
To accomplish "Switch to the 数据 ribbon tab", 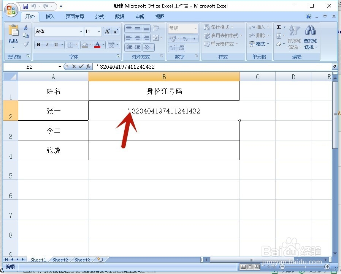I will pyautogui.click(x=120, y=16).
